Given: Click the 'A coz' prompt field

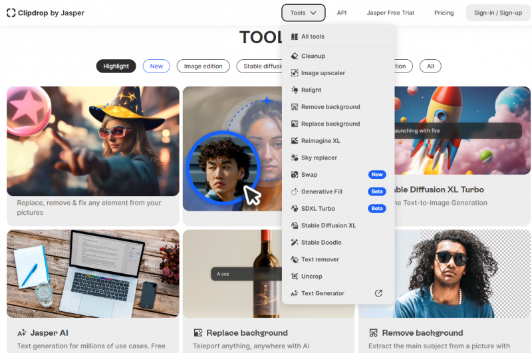Looking at the screenshot, I should [247, 274].
